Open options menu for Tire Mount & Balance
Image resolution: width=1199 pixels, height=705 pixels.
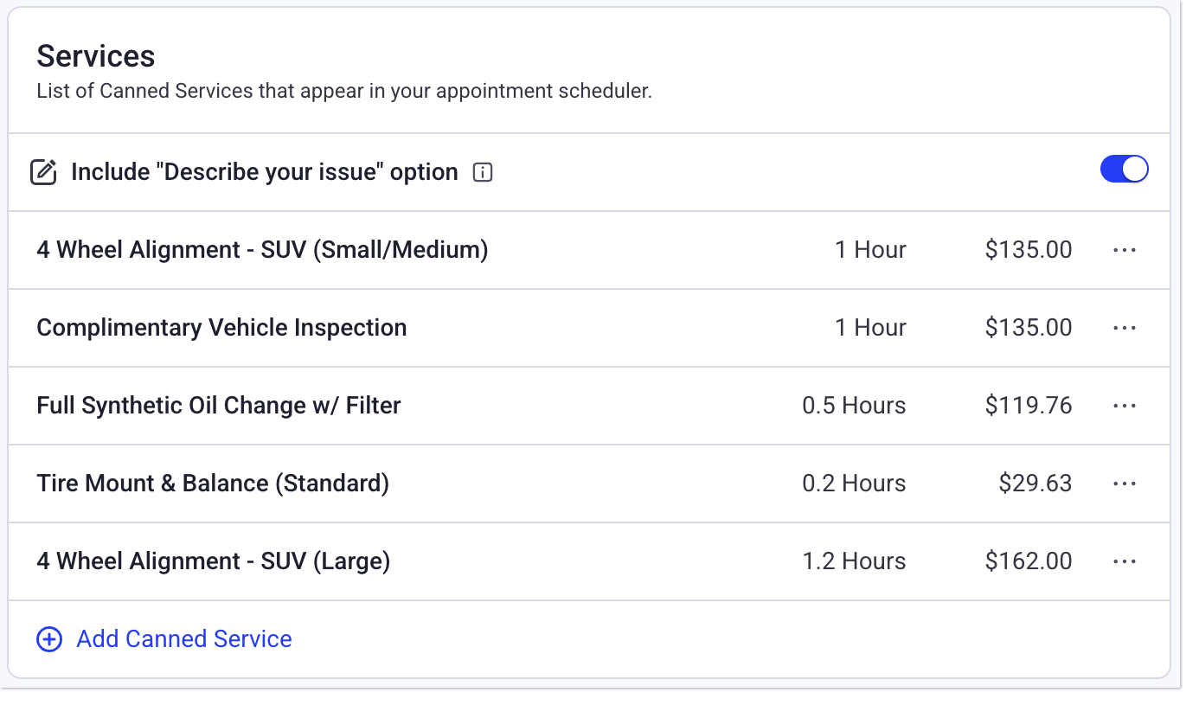tap(1125, 483)
